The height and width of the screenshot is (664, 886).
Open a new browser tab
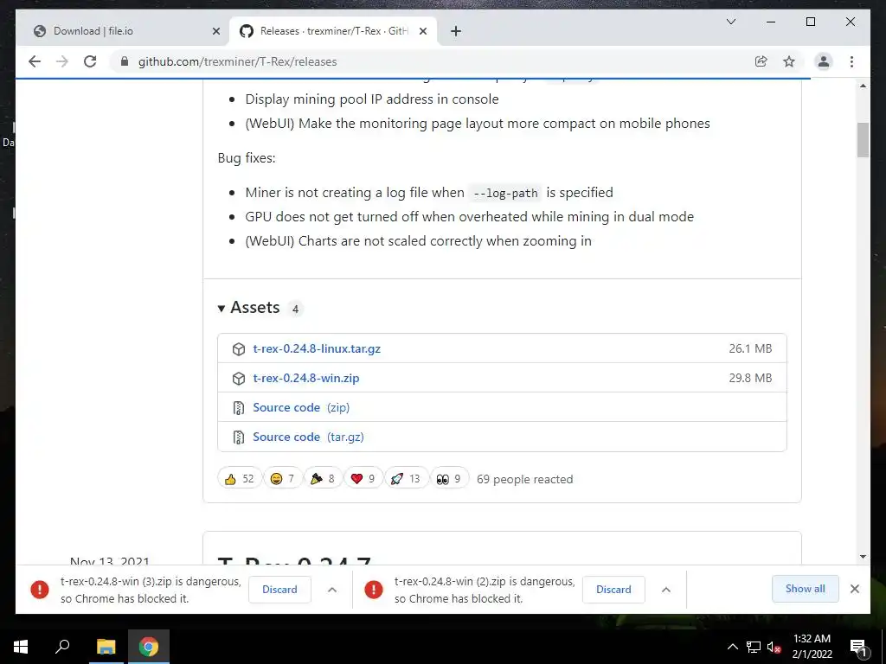tap(456, 31)
